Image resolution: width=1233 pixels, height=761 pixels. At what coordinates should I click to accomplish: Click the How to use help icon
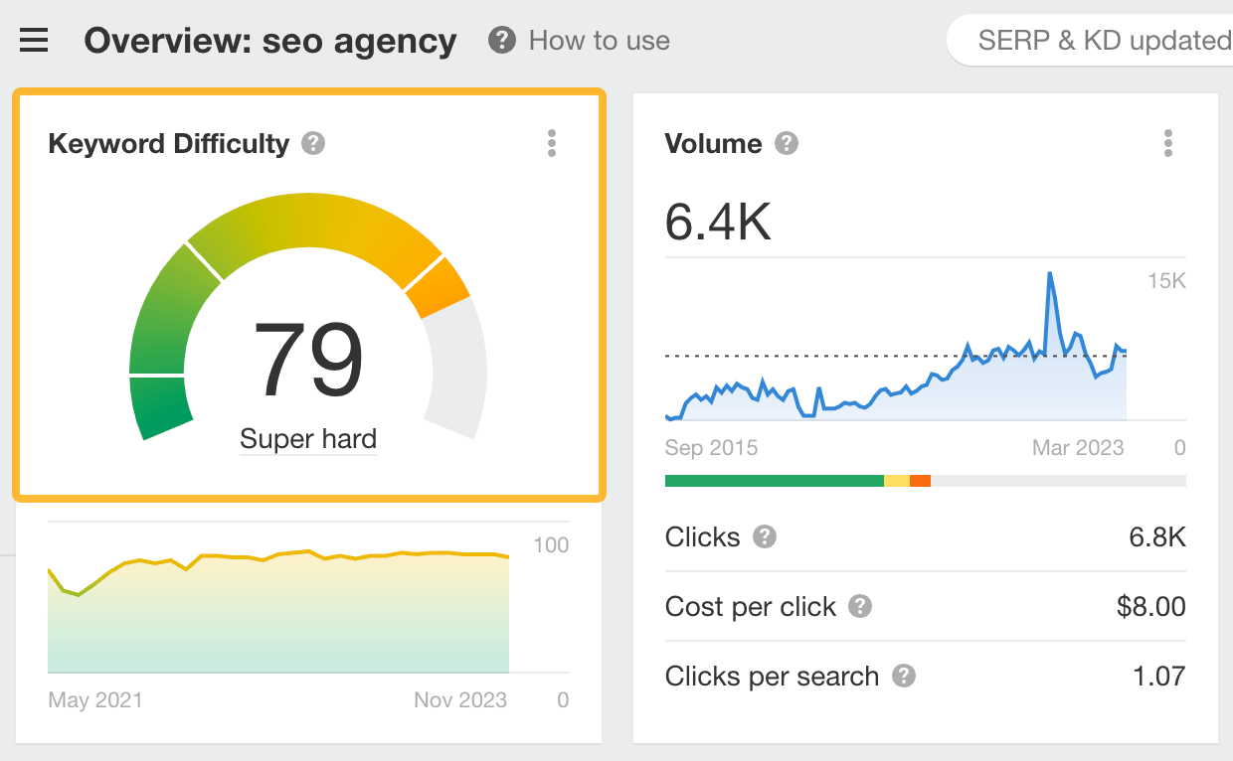pos(502,41)
